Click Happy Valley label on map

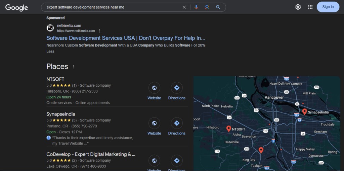tap(305, 149)
